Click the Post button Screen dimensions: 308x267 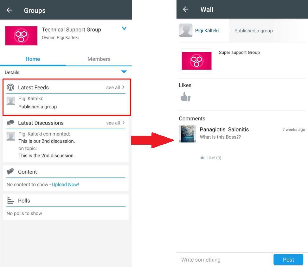288,259
